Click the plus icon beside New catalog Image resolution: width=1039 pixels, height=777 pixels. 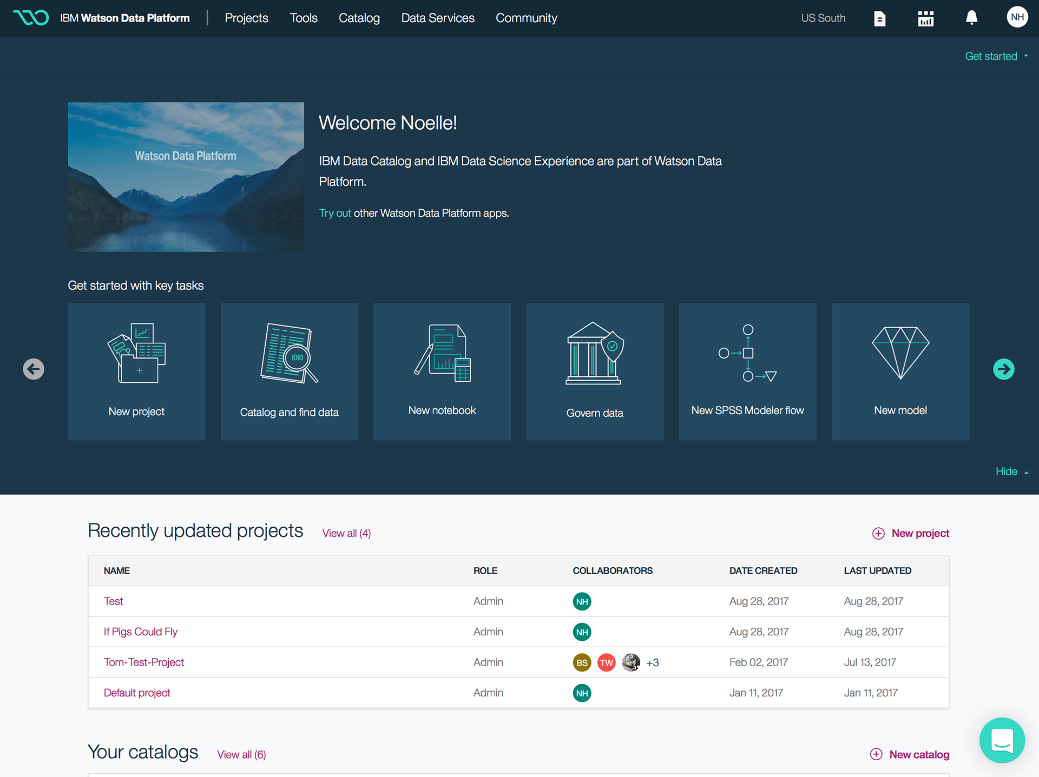click(x=876, y=754)
